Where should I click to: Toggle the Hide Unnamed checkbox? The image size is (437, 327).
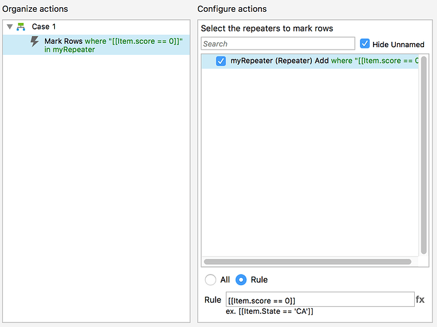click(365, 44)
